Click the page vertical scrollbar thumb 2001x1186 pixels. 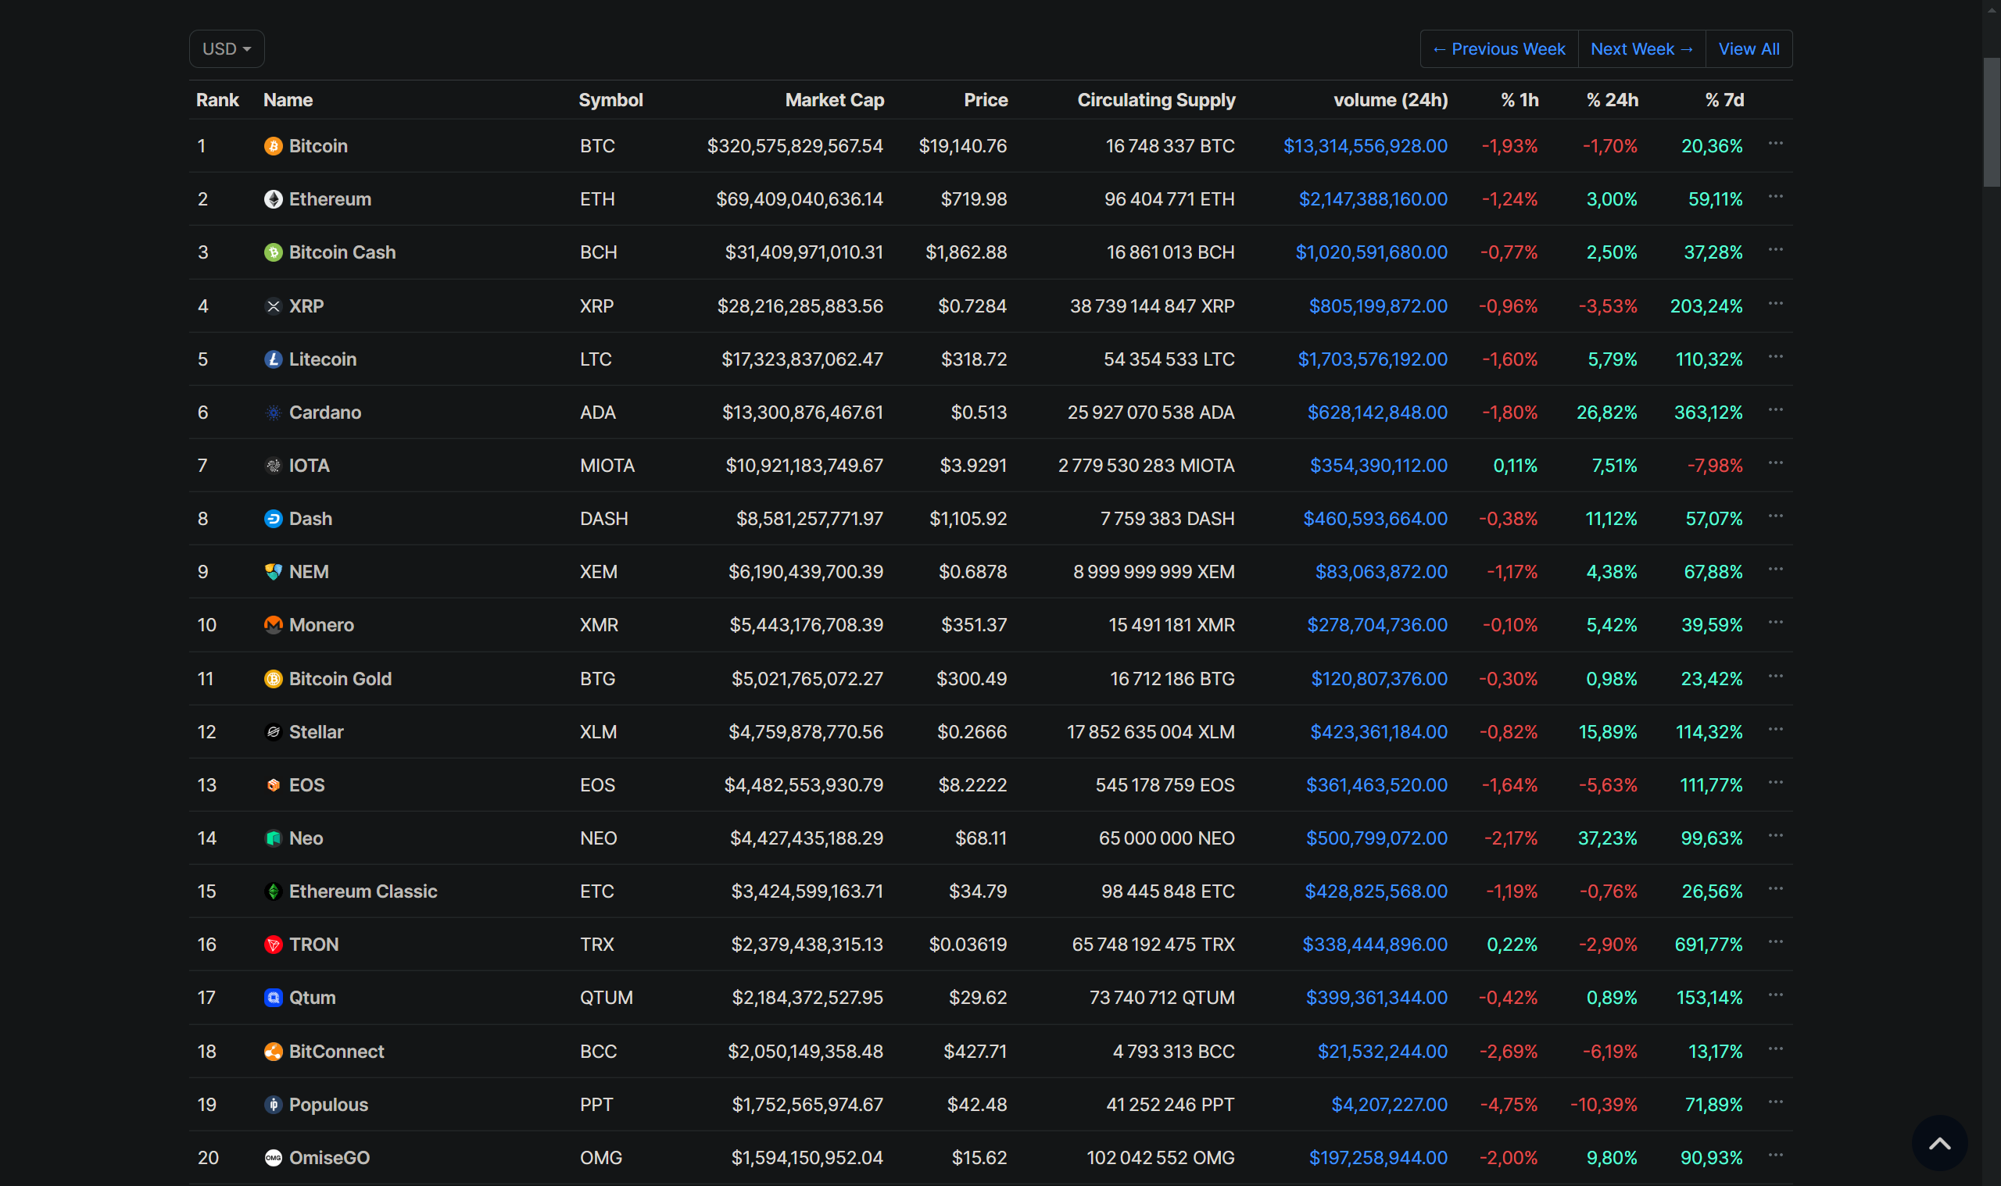point(1992,121)
